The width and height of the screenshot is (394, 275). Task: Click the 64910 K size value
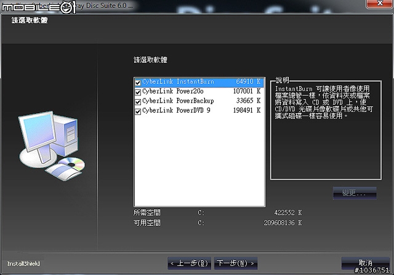248,82
